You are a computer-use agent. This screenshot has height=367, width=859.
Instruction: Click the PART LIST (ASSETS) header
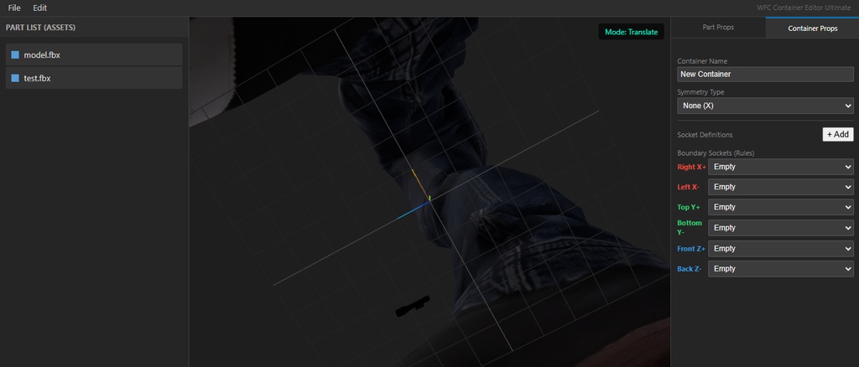(40, 28)
